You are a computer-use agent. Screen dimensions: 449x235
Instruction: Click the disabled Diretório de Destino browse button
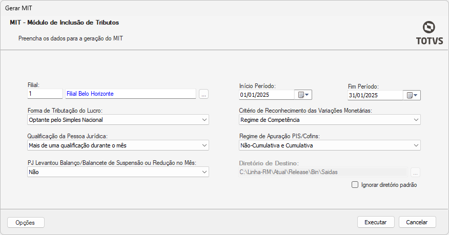point(415,173)
